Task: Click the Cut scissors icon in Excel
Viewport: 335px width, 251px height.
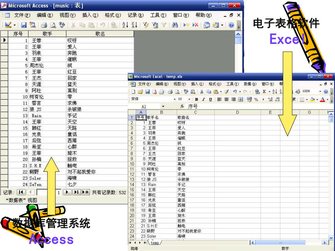Action: coord(201,92)
